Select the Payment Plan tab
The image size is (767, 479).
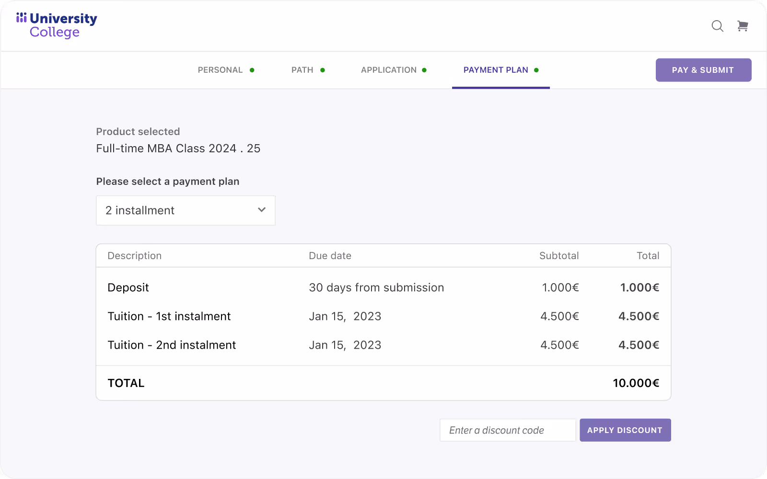[495, 70]
